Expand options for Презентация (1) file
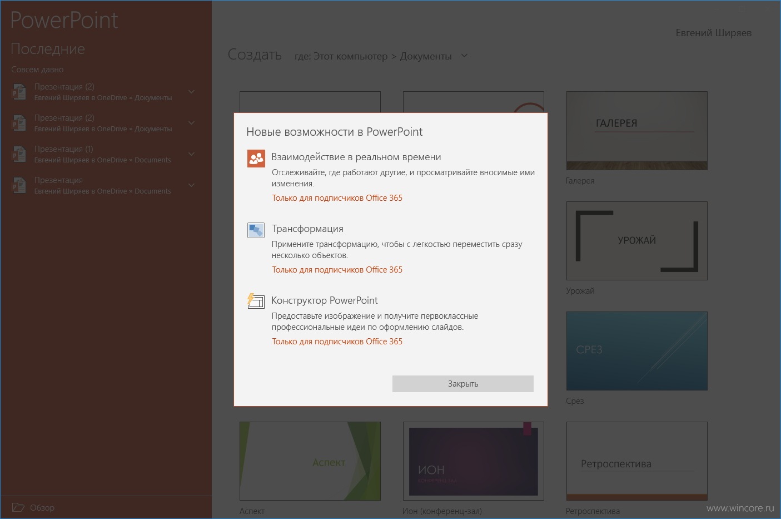 pyautogui.click(x=191, y=154)
